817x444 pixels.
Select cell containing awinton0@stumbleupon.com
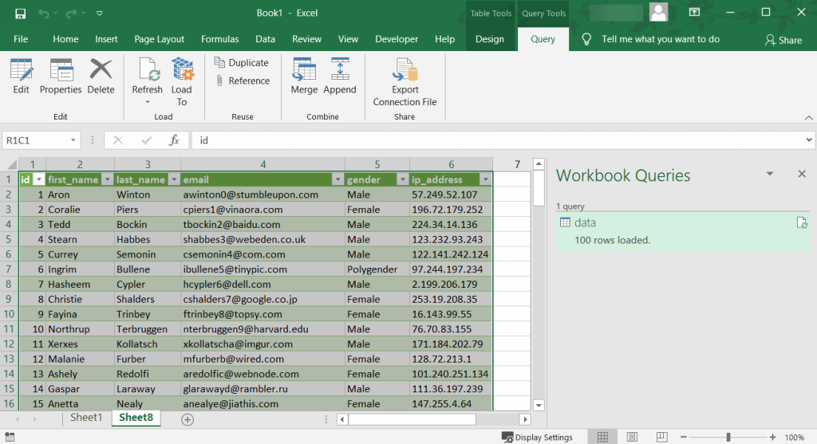(262, 194)
